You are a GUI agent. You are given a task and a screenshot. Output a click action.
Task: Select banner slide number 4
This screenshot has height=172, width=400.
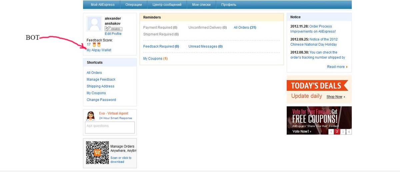click(x=349, y=132)
